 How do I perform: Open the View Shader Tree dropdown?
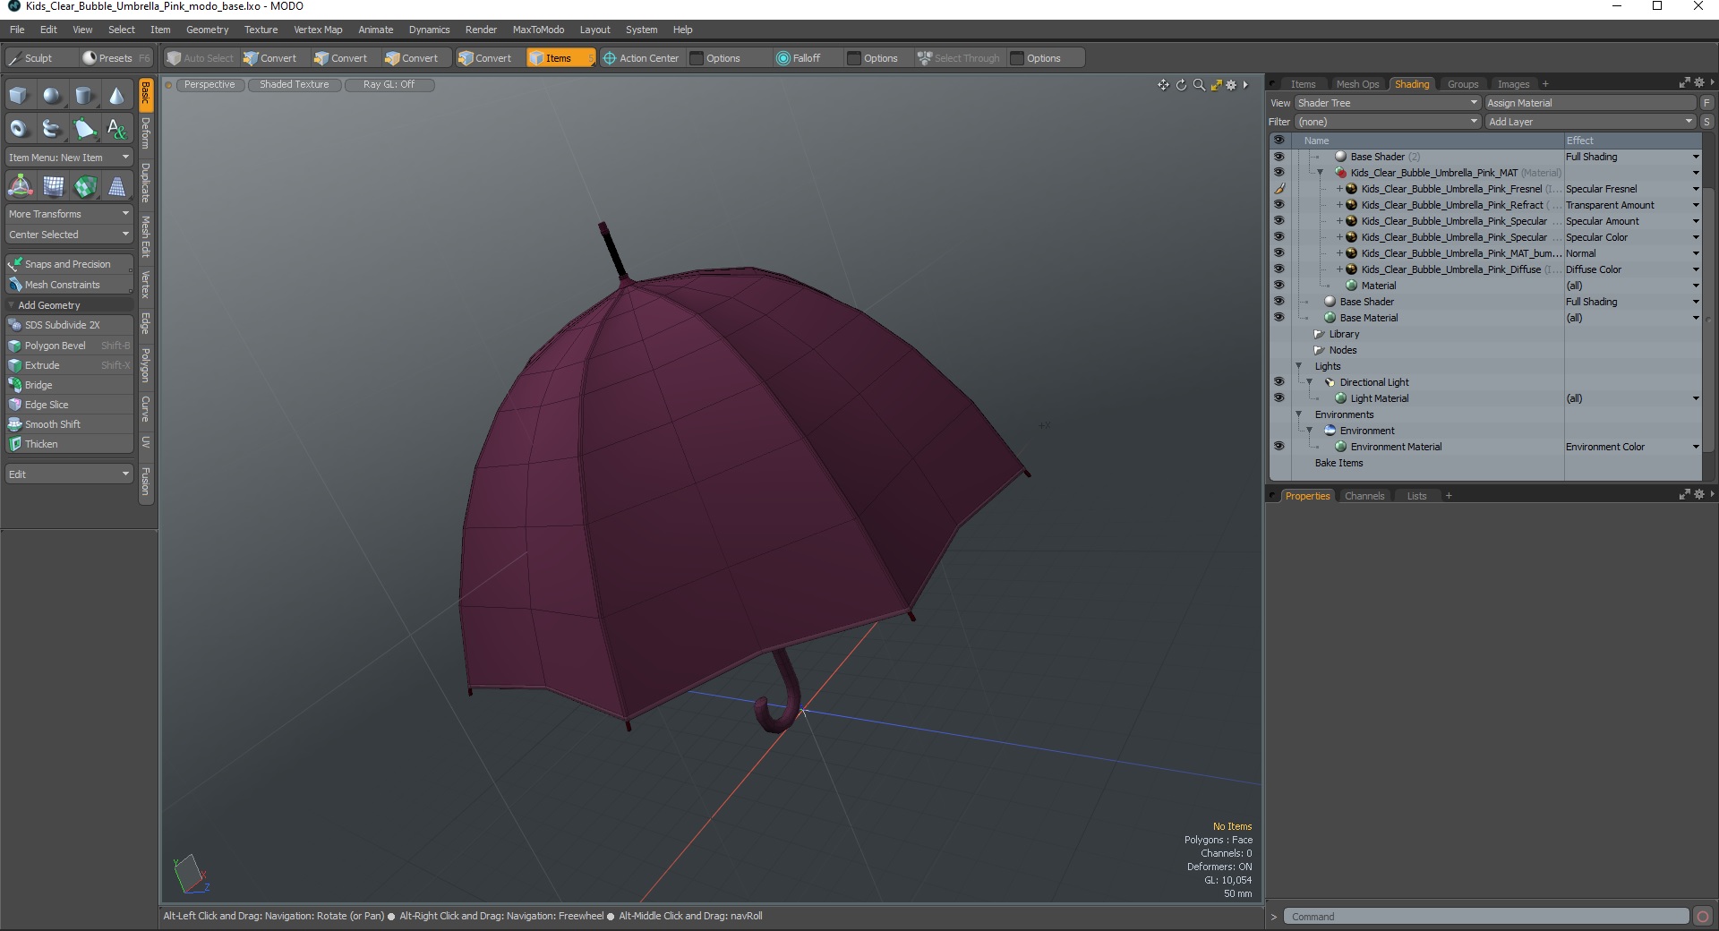[1388, 103]
